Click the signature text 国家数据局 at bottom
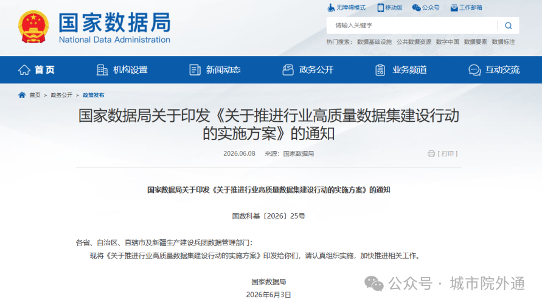Image resolution: width=542 pixels, height=305 pixels. [269, 282]
